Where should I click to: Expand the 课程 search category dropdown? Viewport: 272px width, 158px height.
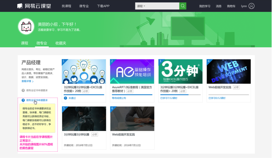click(141, 6)
